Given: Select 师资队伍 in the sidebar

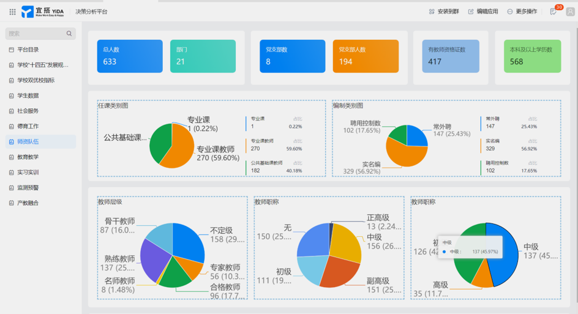Looking at the screenshot, I should pos(40,142).
